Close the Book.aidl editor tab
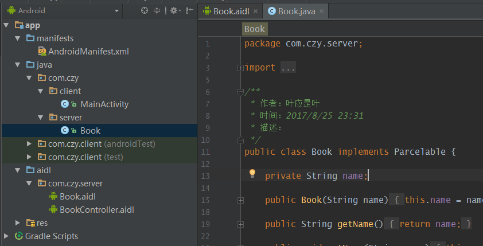 (254, 11)
